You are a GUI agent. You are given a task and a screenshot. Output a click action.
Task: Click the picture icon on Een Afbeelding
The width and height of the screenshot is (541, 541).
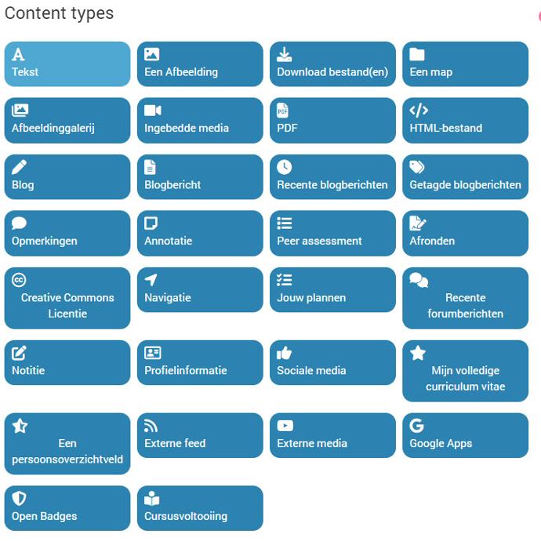pos(152,54)
